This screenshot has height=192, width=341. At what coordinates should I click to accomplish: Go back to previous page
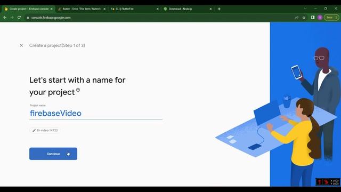click(x=5, y=18)
